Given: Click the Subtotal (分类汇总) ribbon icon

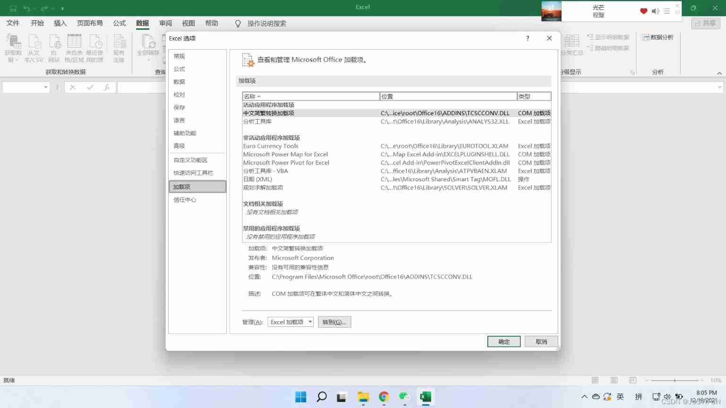Looking at the screenshot, I should 572,45.
